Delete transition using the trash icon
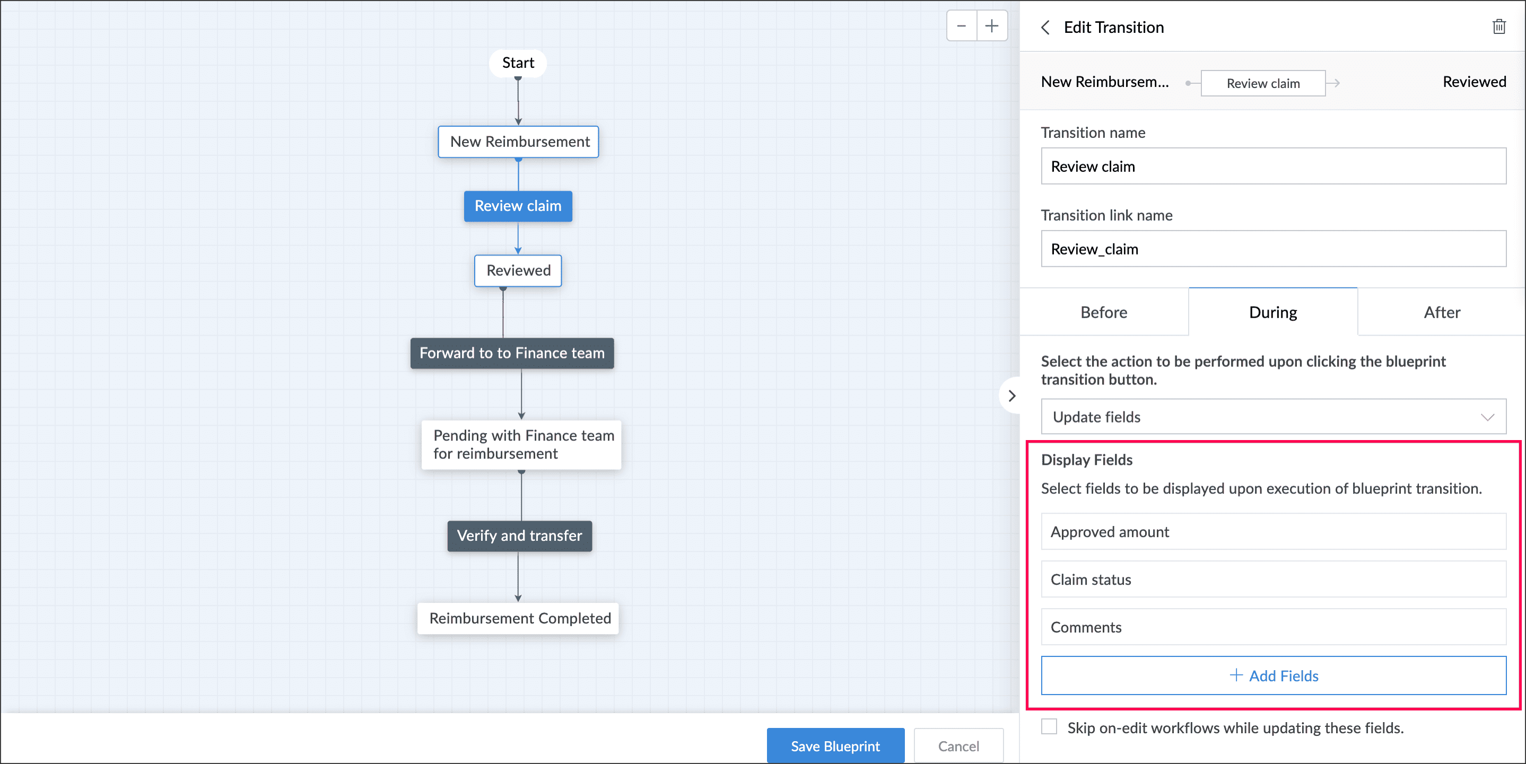 [x=1499, y=27]
